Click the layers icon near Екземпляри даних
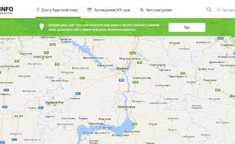Image resolution: width=235 pixels, height=144 pixels. point(142,10)
